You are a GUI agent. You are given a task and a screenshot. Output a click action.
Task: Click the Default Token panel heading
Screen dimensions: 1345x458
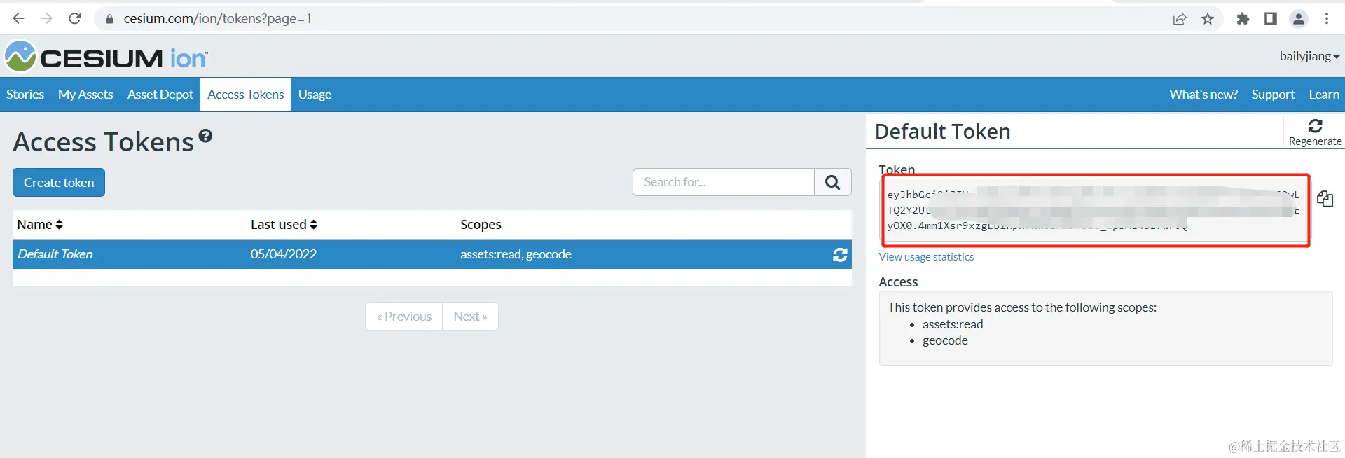(942, 131)
